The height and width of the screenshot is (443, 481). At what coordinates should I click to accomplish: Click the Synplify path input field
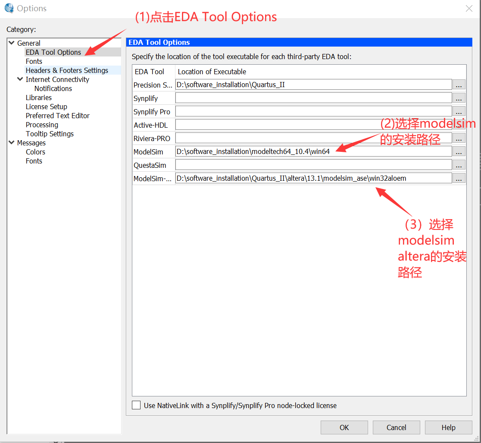point(313,98)
